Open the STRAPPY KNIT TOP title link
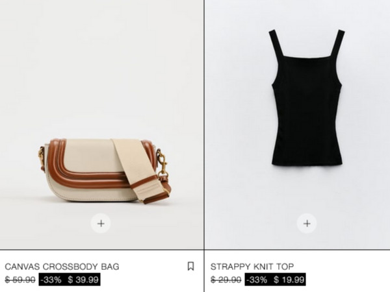This screenshot has height=292, width=390. click(252, 267)
